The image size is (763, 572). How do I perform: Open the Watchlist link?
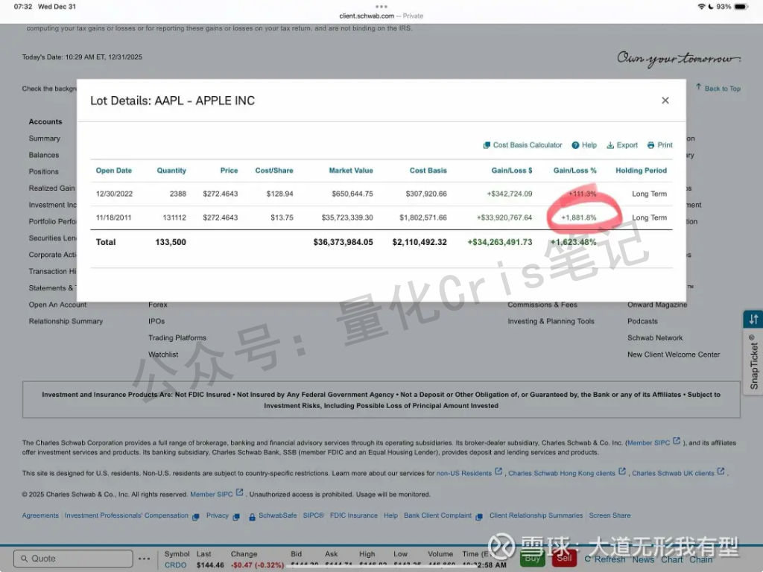pyautogui.click(x=163, y=354)
